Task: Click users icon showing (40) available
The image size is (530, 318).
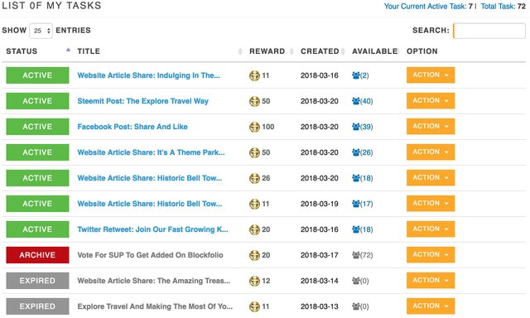Action: click(x=355, y=101)
